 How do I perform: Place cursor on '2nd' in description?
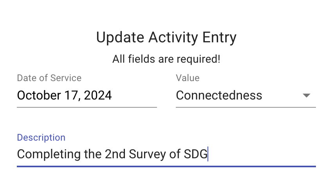click(x=114, y=154)
